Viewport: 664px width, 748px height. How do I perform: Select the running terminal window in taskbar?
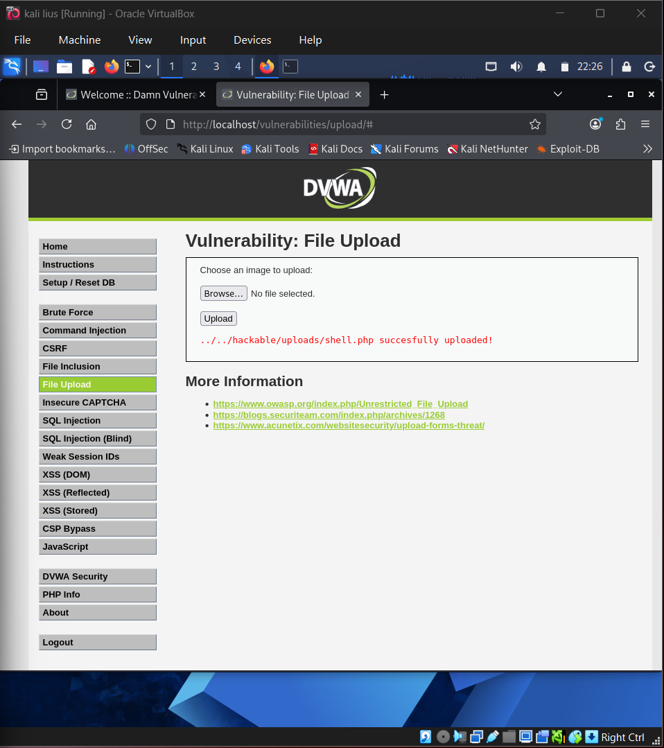click(290, 67)
